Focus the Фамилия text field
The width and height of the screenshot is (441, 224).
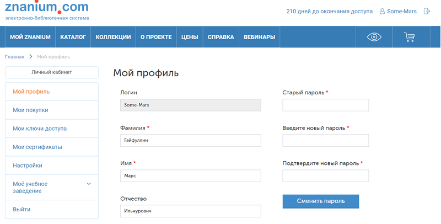coord(190,141)
